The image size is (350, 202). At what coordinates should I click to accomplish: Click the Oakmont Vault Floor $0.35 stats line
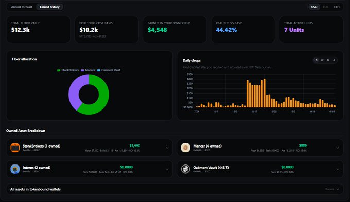(x=282, y=172)
